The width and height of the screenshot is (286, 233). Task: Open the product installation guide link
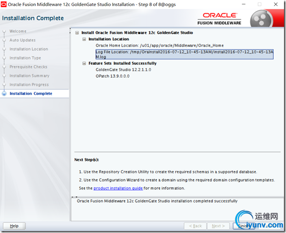[118, 188]
